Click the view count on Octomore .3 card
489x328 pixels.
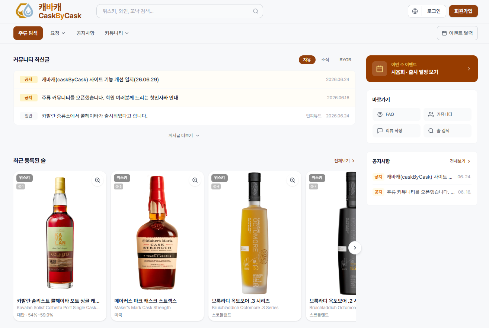[x=216, y=186]
